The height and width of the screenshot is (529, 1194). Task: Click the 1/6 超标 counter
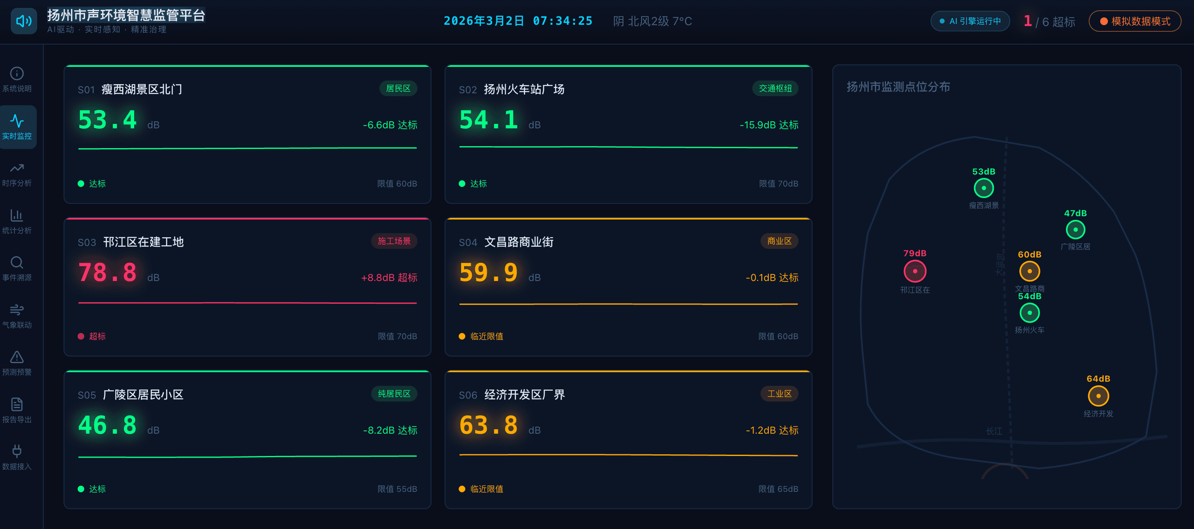pos(1049,21)
